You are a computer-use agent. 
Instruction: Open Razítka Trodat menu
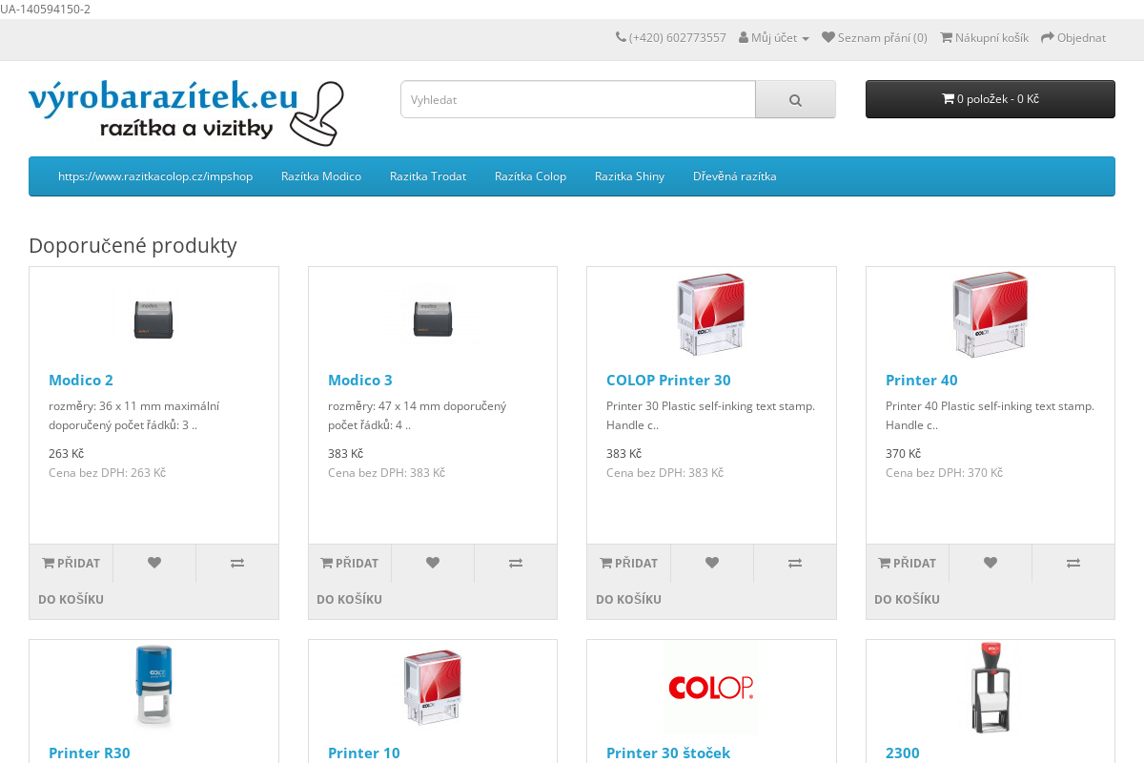[x=428, y=176]
